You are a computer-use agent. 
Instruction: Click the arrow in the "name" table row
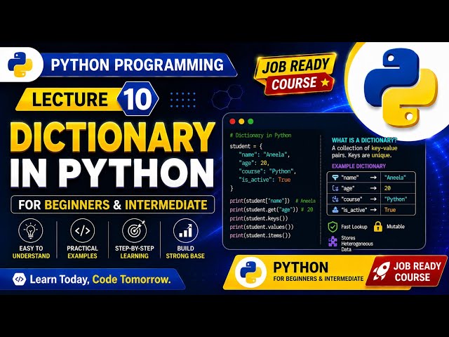[373, 178]
